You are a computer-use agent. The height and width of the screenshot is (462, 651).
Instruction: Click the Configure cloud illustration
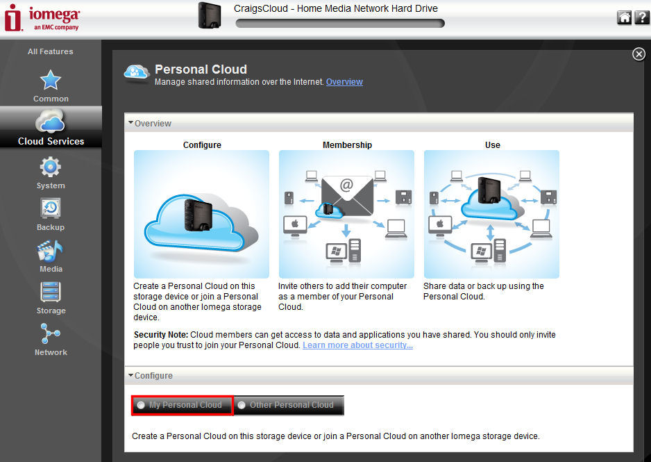(x=201, y=215)
